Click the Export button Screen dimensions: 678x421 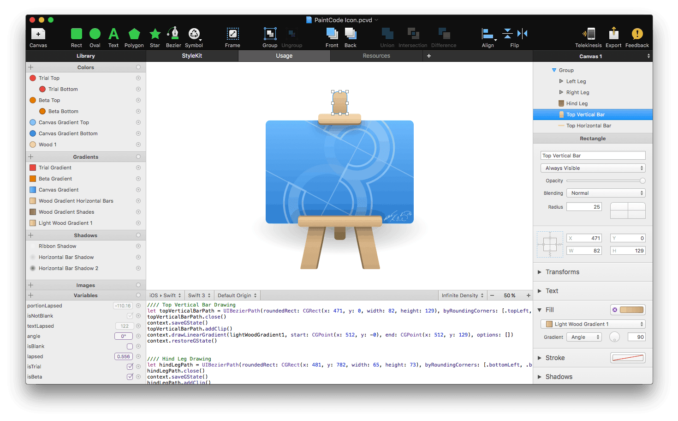613,35
